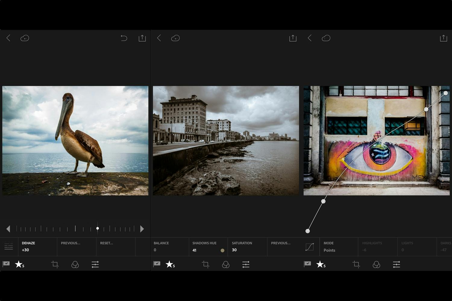
Task: Click the next-photo arrow on the filmstrip
Action: (x=142, y=229)
